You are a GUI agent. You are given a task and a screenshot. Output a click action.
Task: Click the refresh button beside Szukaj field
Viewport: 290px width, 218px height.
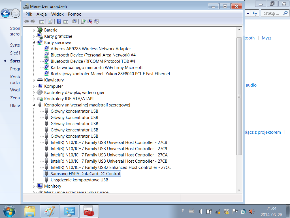(255, 13)
